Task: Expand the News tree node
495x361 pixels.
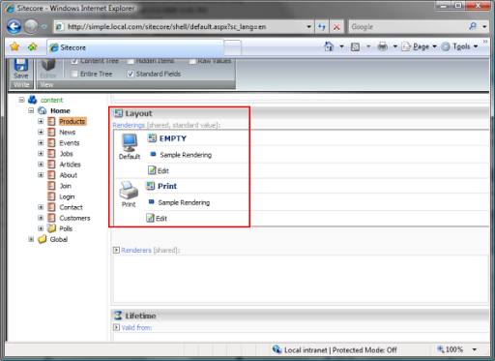Action: pos(41,132)
